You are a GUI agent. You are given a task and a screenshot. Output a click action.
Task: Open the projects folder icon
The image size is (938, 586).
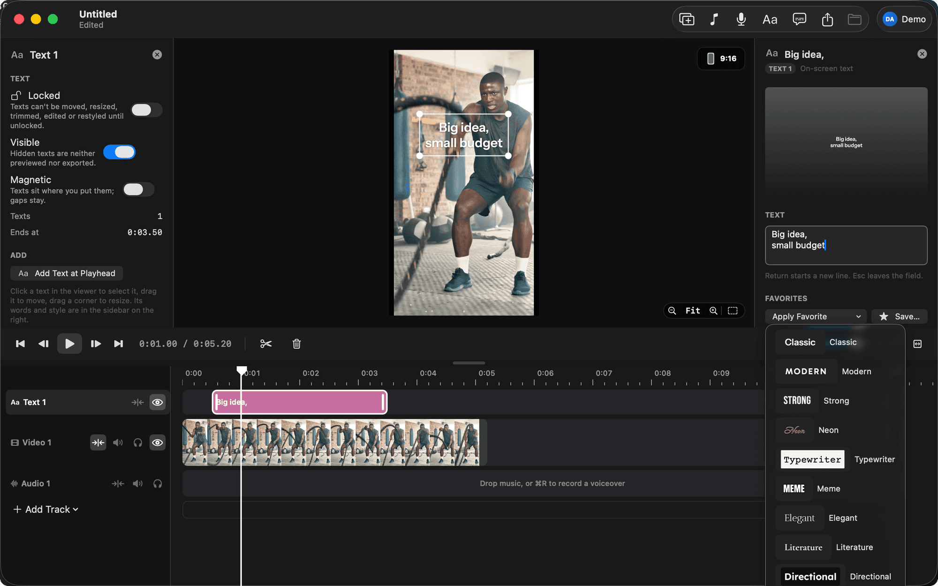click(x=855, y=19)
